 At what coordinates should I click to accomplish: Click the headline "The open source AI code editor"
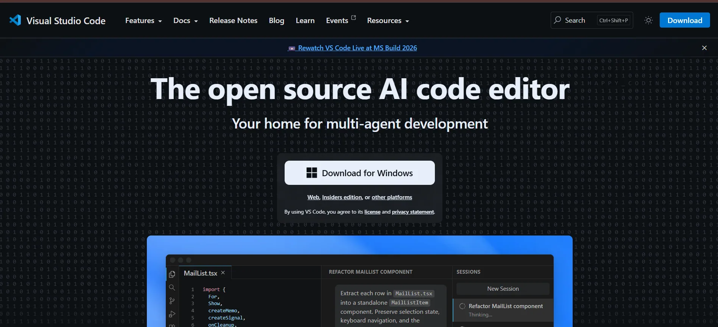(x=360, y=89)
